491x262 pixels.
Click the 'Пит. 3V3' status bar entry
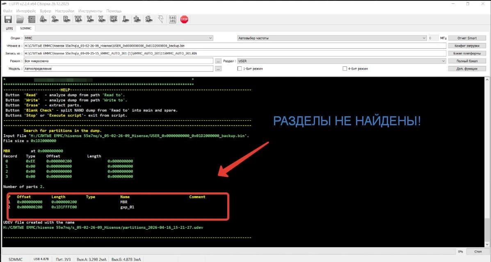64,259
